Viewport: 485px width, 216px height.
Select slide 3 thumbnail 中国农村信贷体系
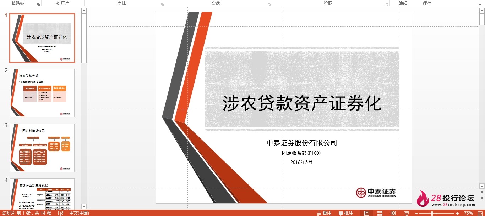point(42,148)
